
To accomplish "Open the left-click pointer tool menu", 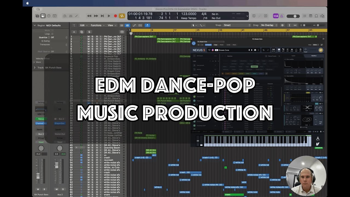I will pos(194,25).
